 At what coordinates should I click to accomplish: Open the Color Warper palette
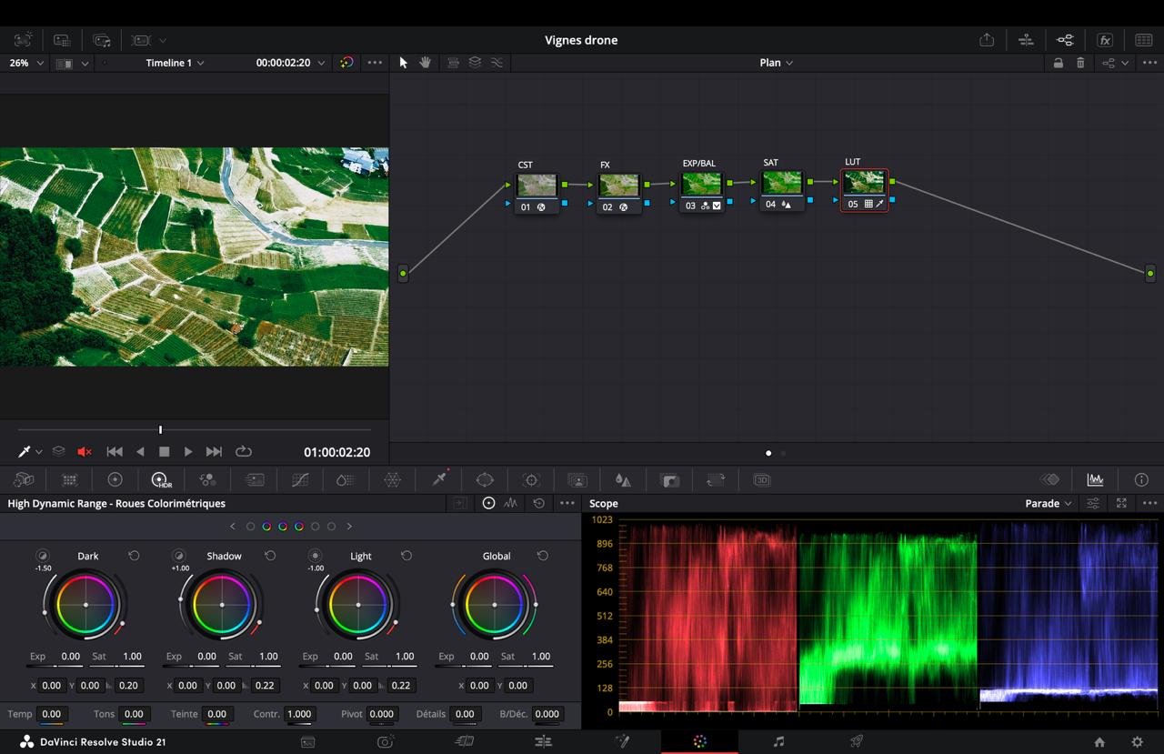pyautogui.click(x=393, y=480)
